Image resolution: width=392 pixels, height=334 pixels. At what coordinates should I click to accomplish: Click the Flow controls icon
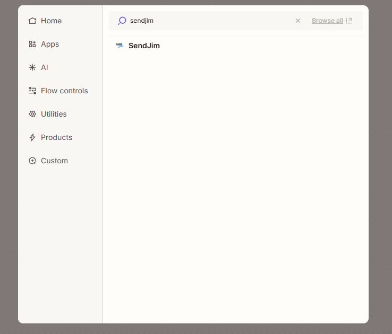[x=32, y=91]
